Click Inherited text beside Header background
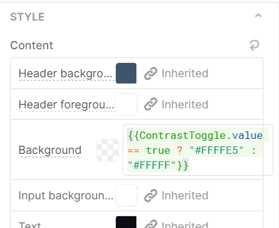The width and height of the screenshot is (279, 228). click(185, 74)
